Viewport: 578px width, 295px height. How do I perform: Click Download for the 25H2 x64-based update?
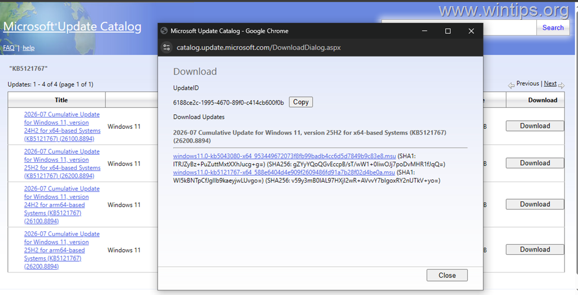coord(535,163)
